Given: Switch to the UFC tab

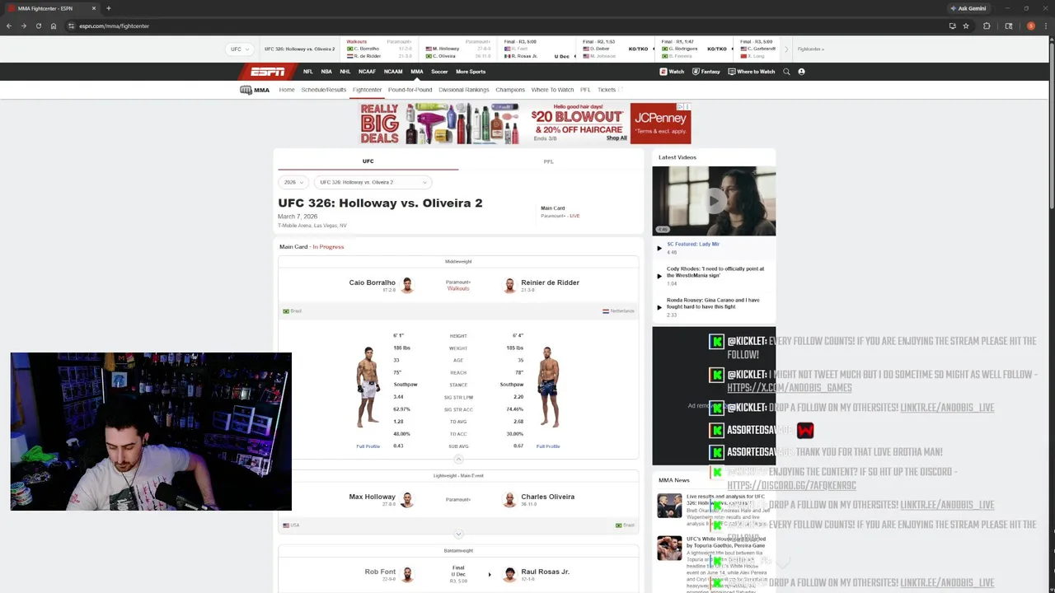Looking at the screenshot, I should pyautogui.click(x=368, y=161).
